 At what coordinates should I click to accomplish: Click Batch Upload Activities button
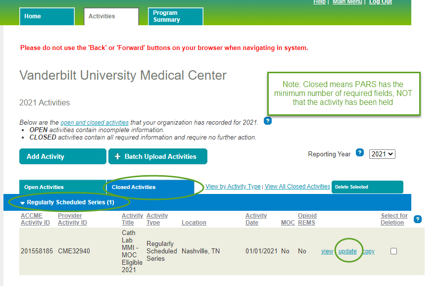(158, 156)
